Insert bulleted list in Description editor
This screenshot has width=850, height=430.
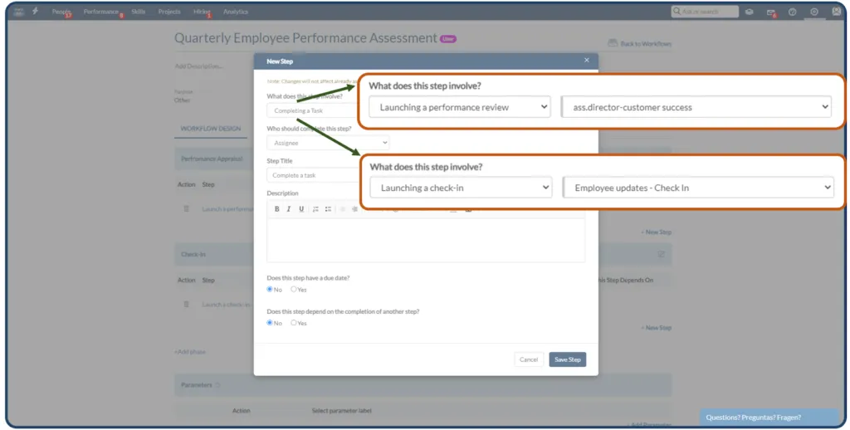click(328, 208)
